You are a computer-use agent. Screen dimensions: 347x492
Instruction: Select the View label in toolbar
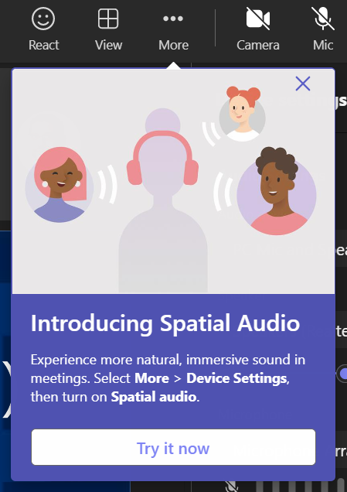108,45
